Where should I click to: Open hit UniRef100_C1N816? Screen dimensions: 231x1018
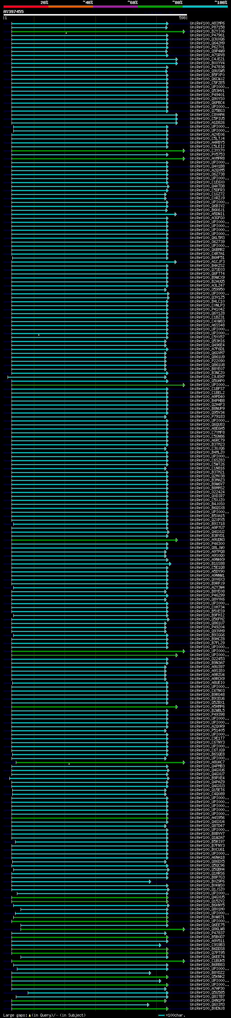tap(207, 468)
